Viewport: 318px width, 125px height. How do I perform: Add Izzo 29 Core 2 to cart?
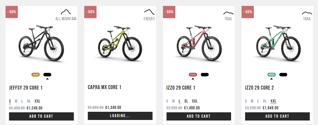(x=277, y=116)
